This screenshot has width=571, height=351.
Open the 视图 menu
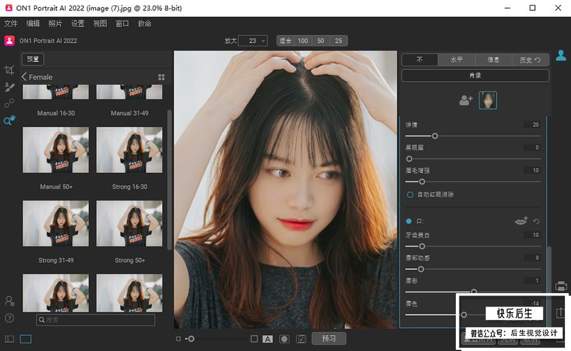click(x=100, y=24)
